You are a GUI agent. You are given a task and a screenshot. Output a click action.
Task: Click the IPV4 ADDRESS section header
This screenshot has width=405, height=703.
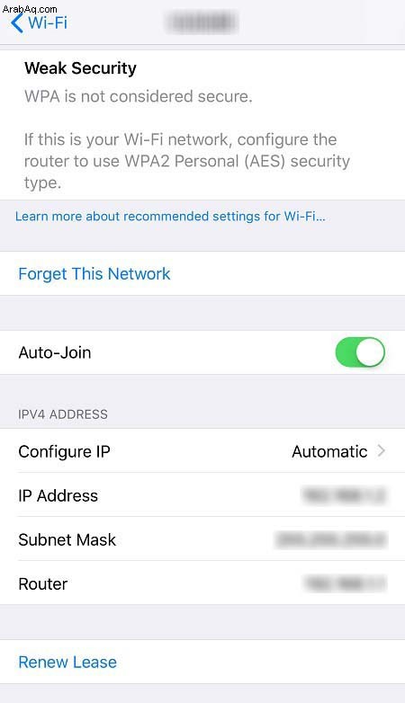pyautogui.click(x=63, y=414)
